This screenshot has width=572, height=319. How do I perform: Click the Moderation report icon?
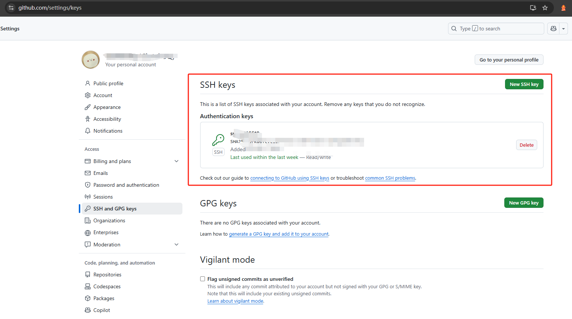click(88, 245)
